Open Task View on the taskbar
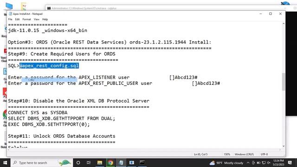This screenshot has width=297, height=167. (x=89, y=163)
